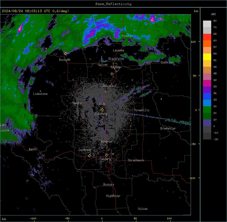Image resolution: width=227 pixels, height=222 pixels.
Task: Click the Olds city label
Action: click(x=102, y=104)
